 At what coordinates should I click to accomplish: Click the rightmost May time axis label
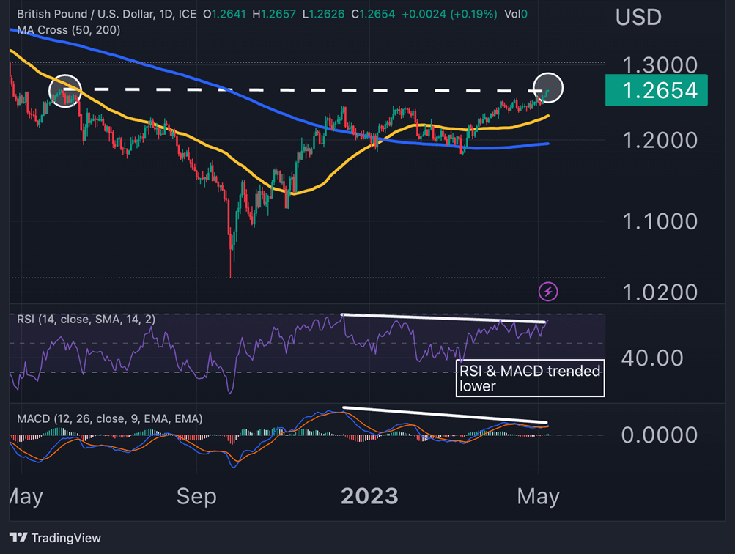coord(538,496)
